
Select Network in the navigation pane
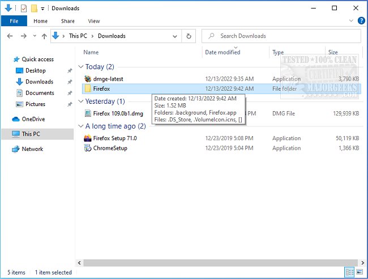pos(32,149)
